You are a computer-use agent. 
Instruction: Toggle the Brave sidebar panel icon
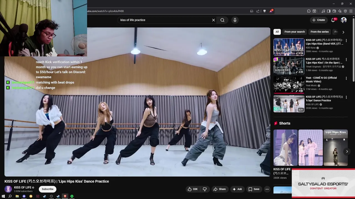point(329,11)
